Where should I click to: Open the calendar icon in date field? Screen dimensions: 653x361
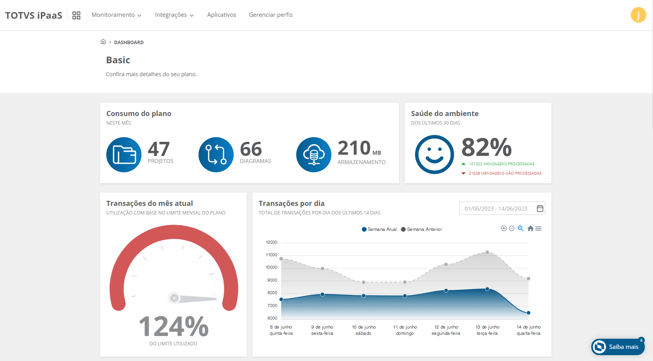(540, 209)
